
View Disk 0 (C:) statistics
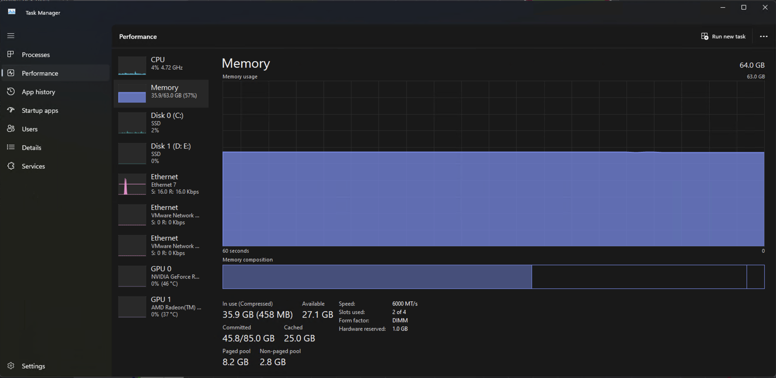(x=161, y=122)
